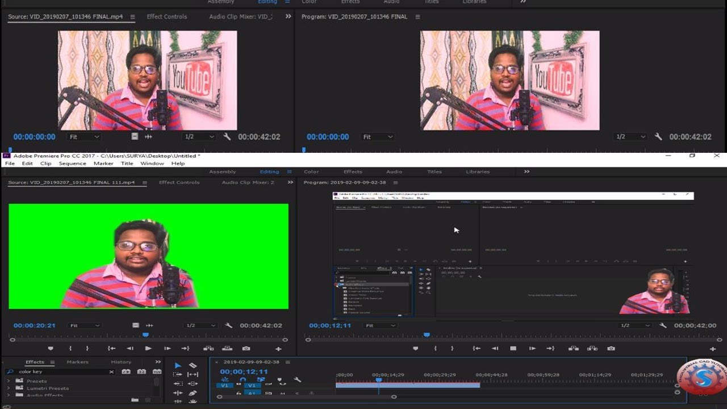The width and height of the screenshot is (727, 409).
Task: Click Extract button in Program monitor
Action: point(592,348)
